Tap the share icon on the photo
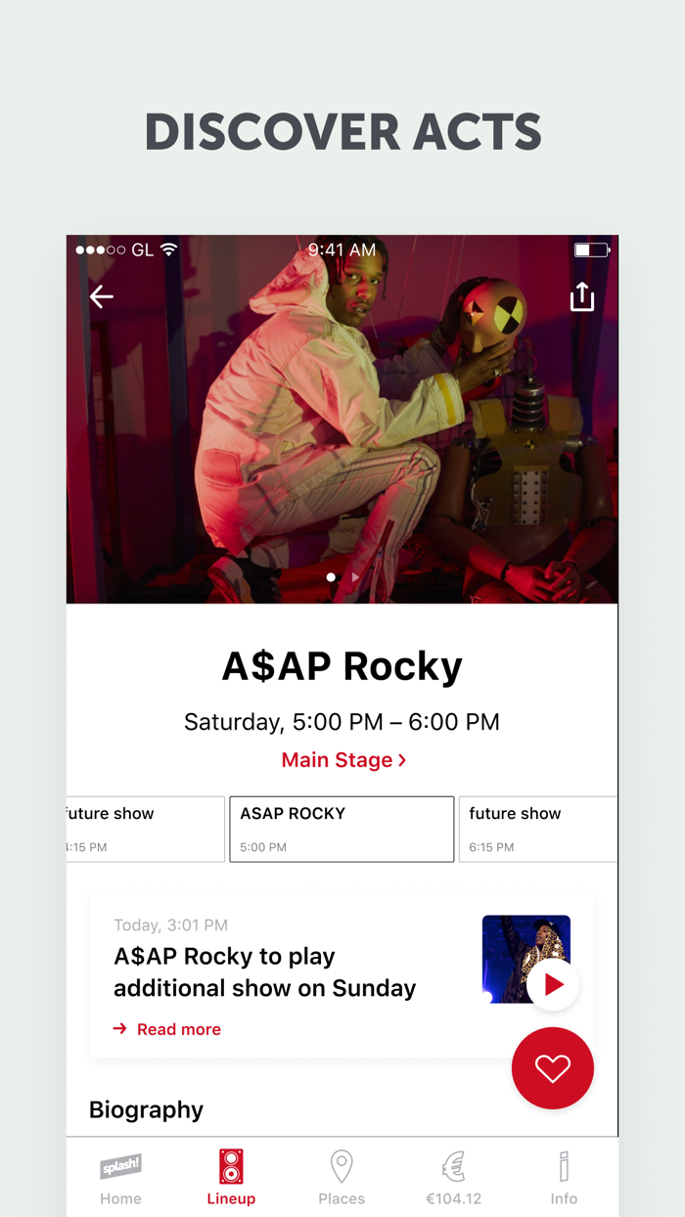 [x=582, y=296]
